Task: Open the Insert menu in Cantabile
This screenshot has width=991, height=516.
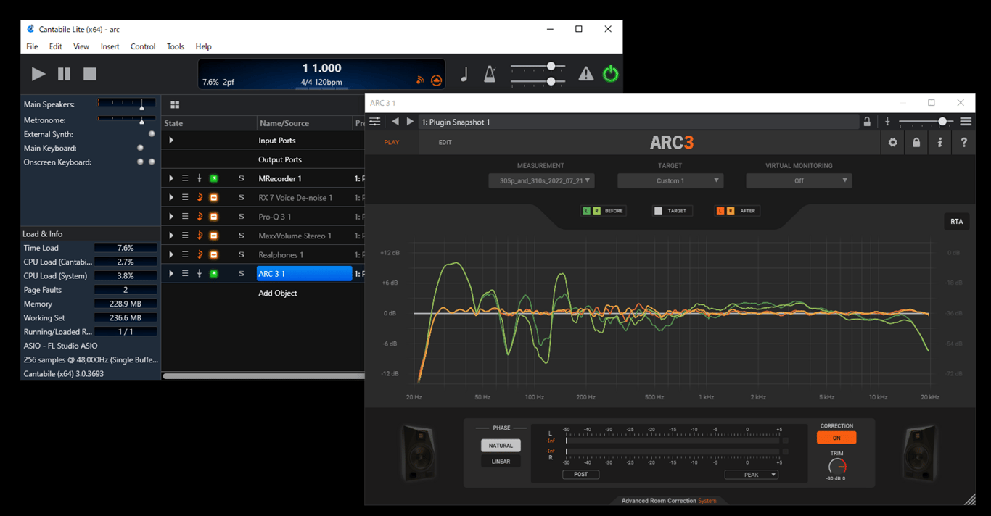Action: 110,46
